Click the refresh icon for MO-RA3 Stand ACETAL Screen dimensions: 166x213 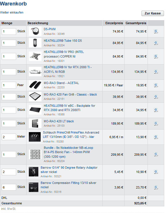156,85
